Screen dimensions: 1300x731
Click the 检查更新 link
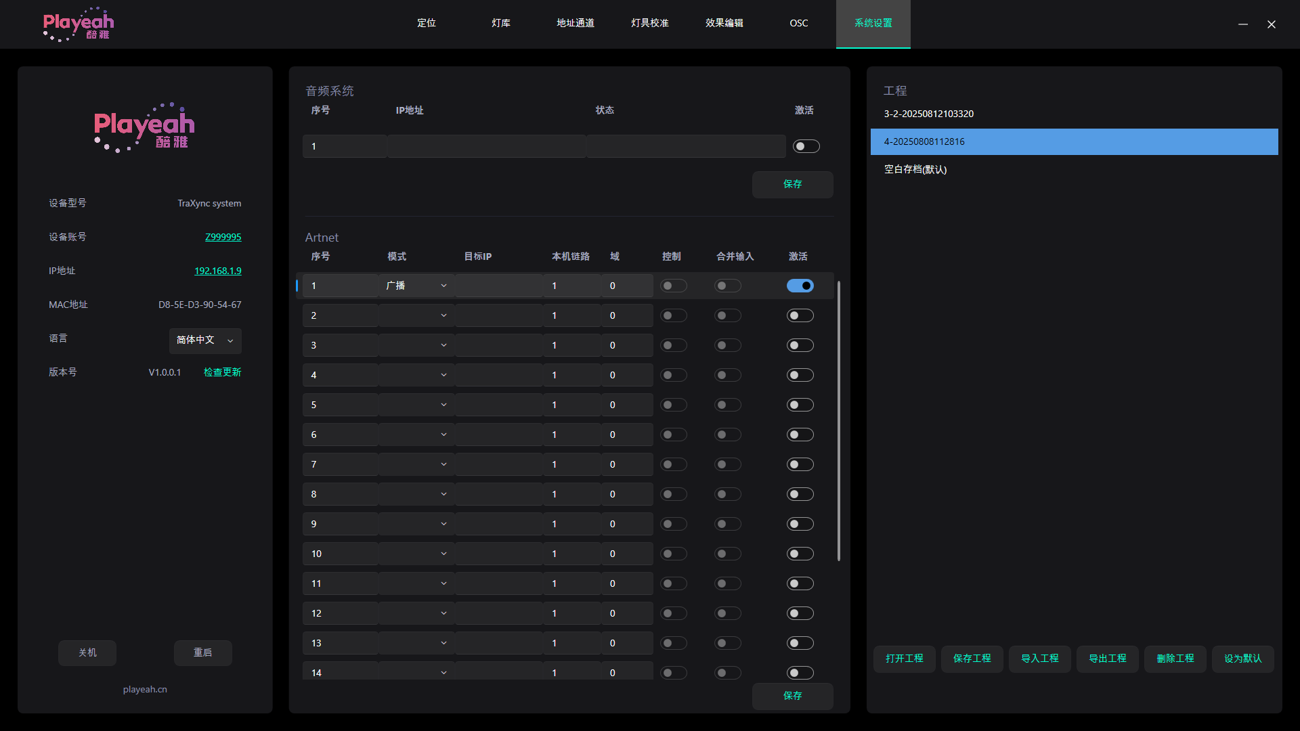tap(222, 372)
